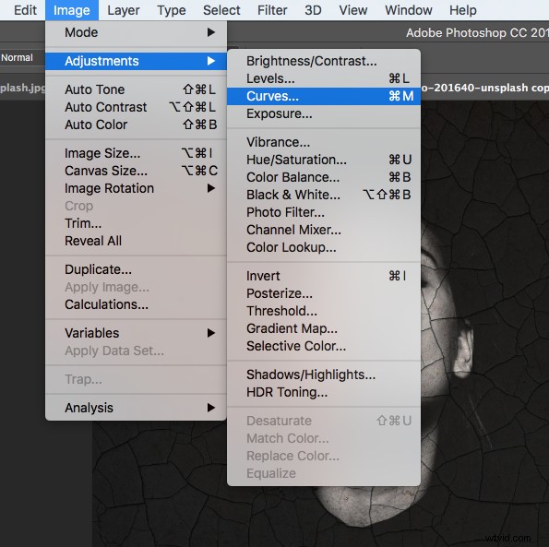Expand the Image Rotation submenu

tap(136, 188)
